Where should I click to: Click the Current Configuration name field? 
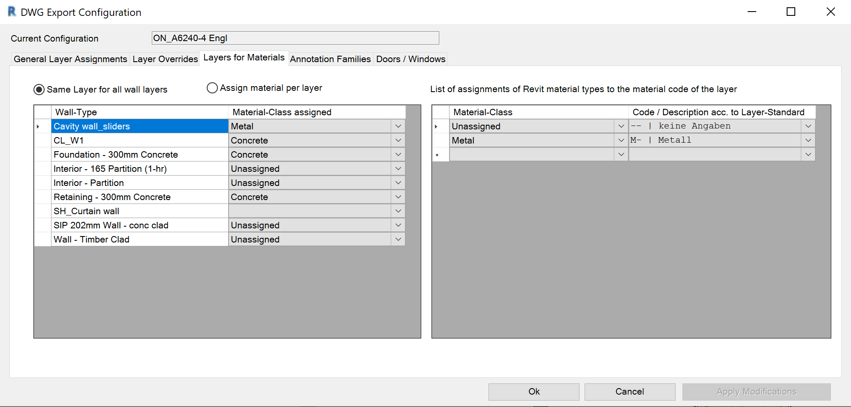(x=295, y=38)
